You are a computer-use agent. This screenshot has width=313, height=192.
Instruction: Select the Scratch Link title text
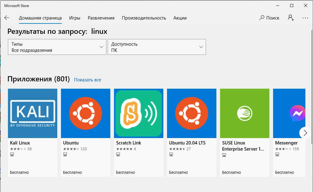129,143
